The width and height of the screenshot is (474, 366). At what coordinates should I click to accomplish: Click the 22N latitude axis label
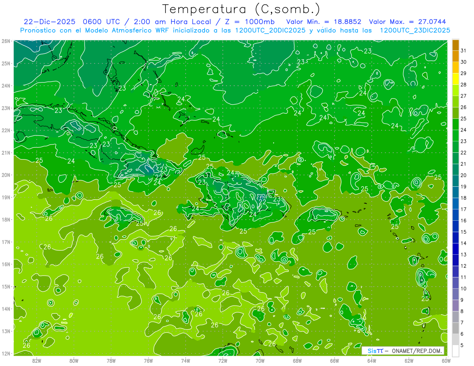coord(6,130)
